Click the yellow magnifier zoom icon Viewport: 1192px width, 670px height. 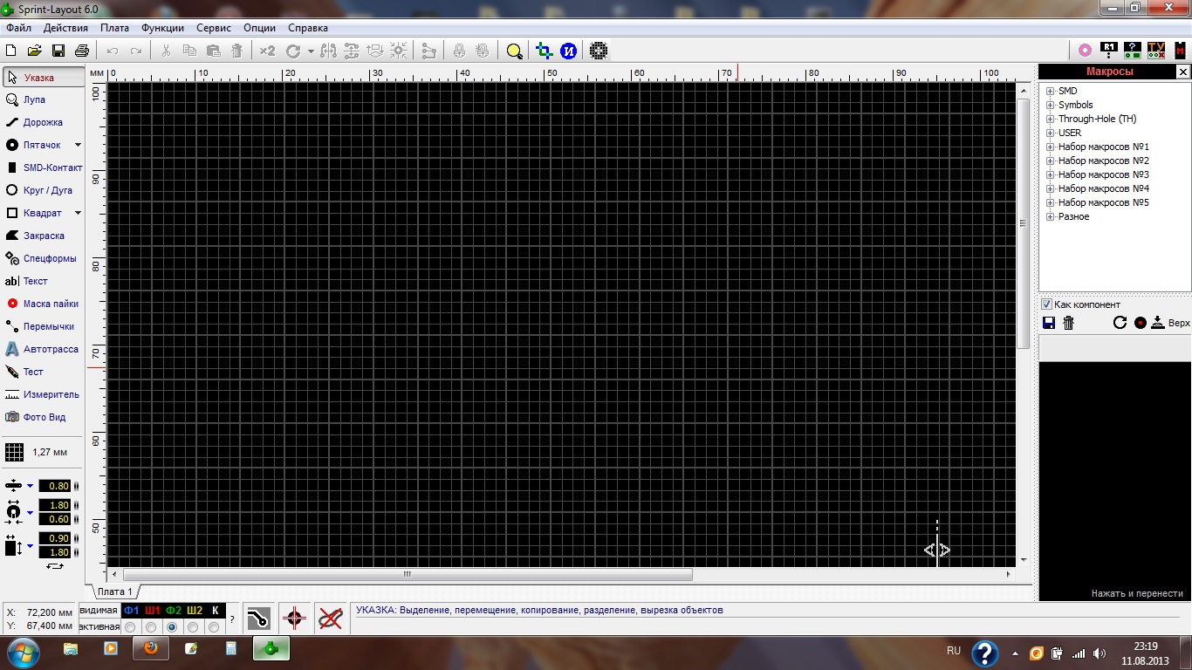(x=515, y=51)
